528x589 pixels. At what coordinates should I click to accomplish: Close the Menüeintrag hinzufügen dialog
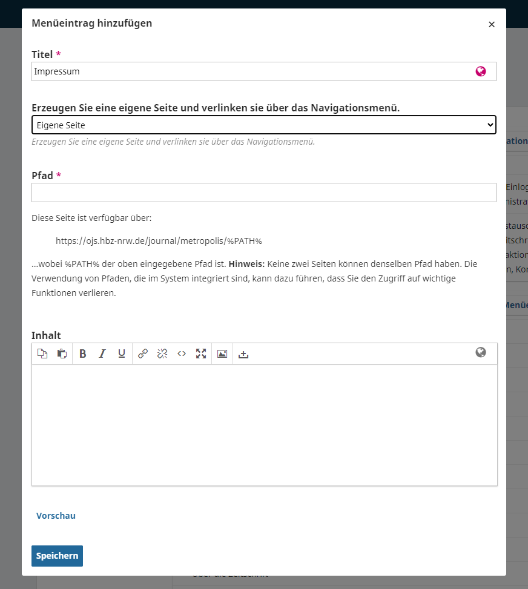(492, 24)
